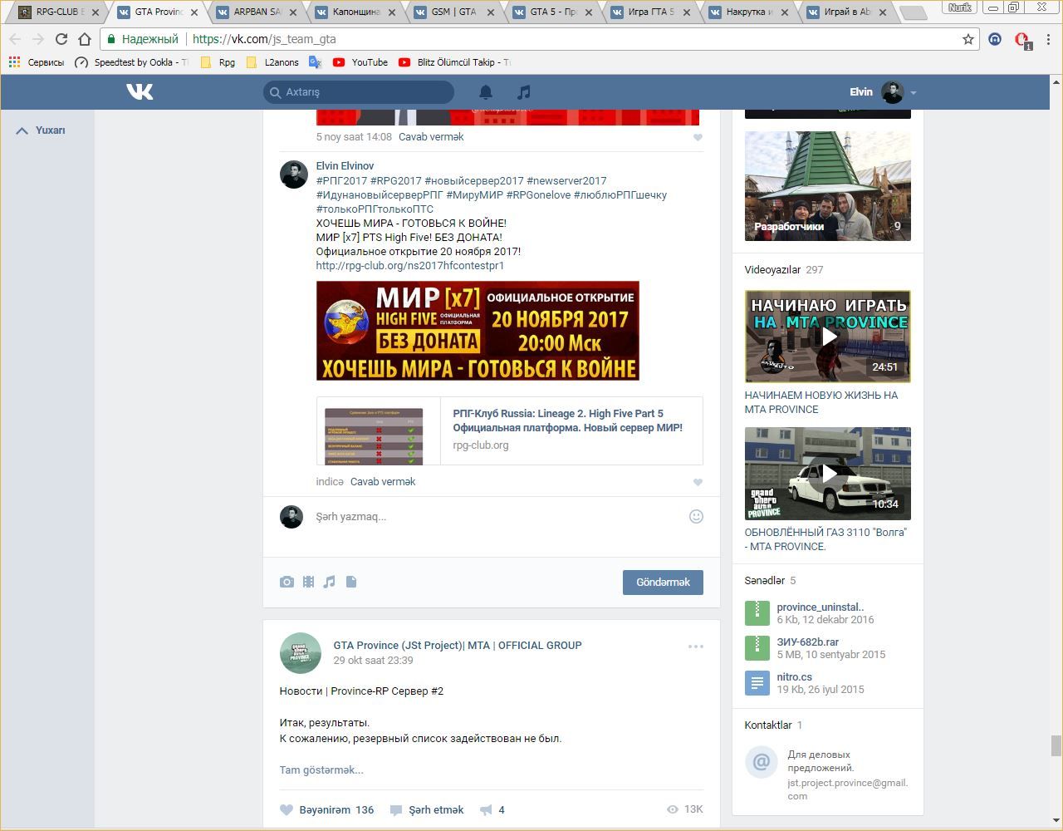Open post options three-dot menu
The height and width of the screenshot is (831, 1063).
(696, 647)
